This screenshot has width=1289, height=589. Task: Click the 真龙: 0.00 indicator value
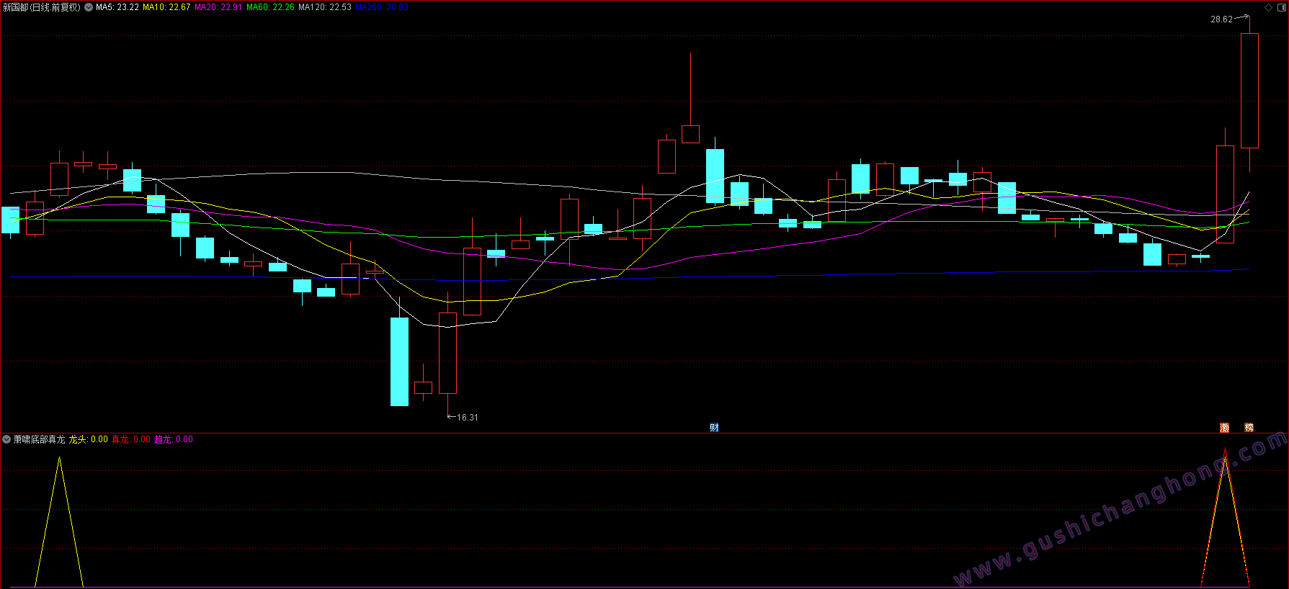click(x=131, y=439)
